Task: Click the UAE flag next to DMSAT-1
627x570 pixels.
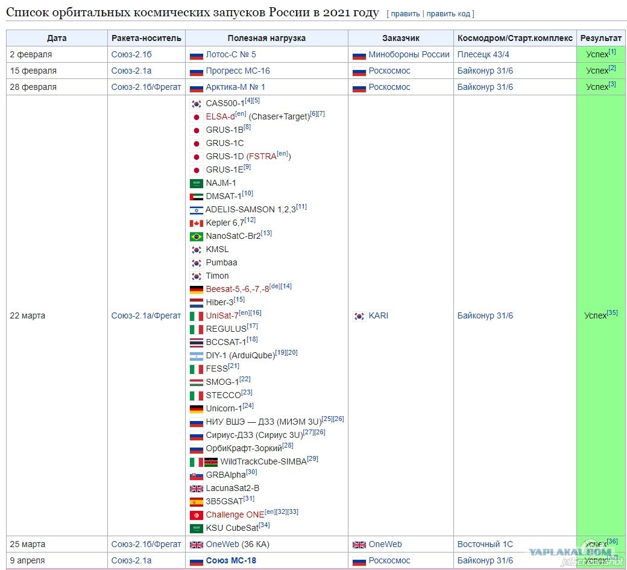Action: click(197, 197)
